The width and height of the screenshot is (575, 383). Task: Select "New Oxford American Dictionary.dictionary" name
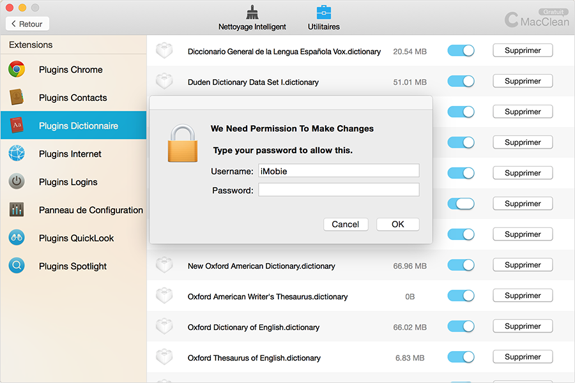point(261,266)
